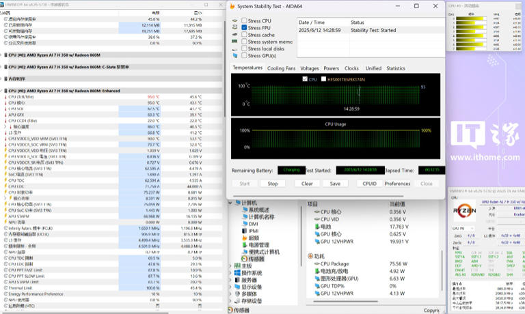Click the AIDA64 flame title bar icon
The image size is (525, 314).
pos(234,6)
